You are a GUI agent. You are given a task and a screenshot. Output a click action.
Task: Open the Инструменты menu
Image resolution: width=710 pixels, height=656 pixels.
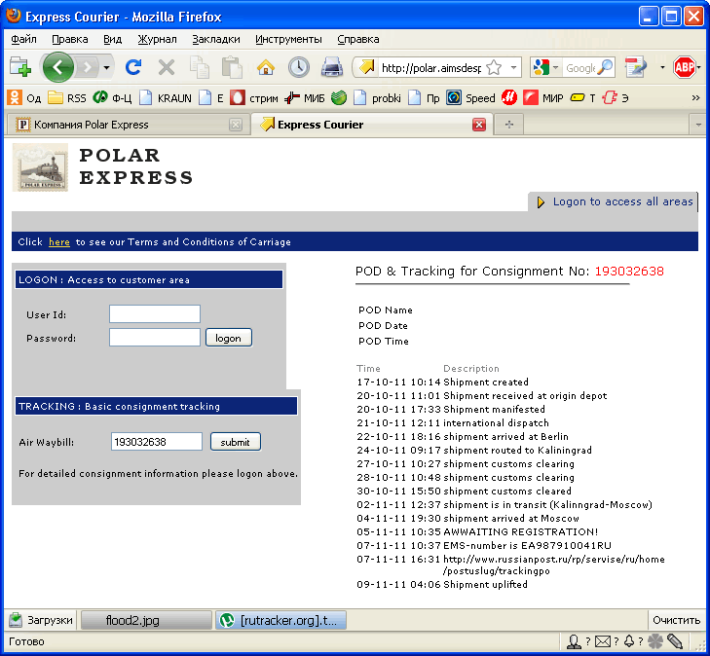click(288, 39)
